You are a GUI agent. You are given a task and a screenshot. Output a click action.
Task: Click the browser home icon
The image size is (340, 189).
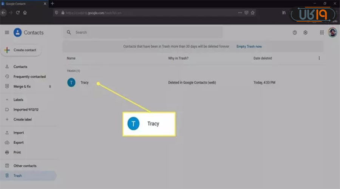click(25, 12)
